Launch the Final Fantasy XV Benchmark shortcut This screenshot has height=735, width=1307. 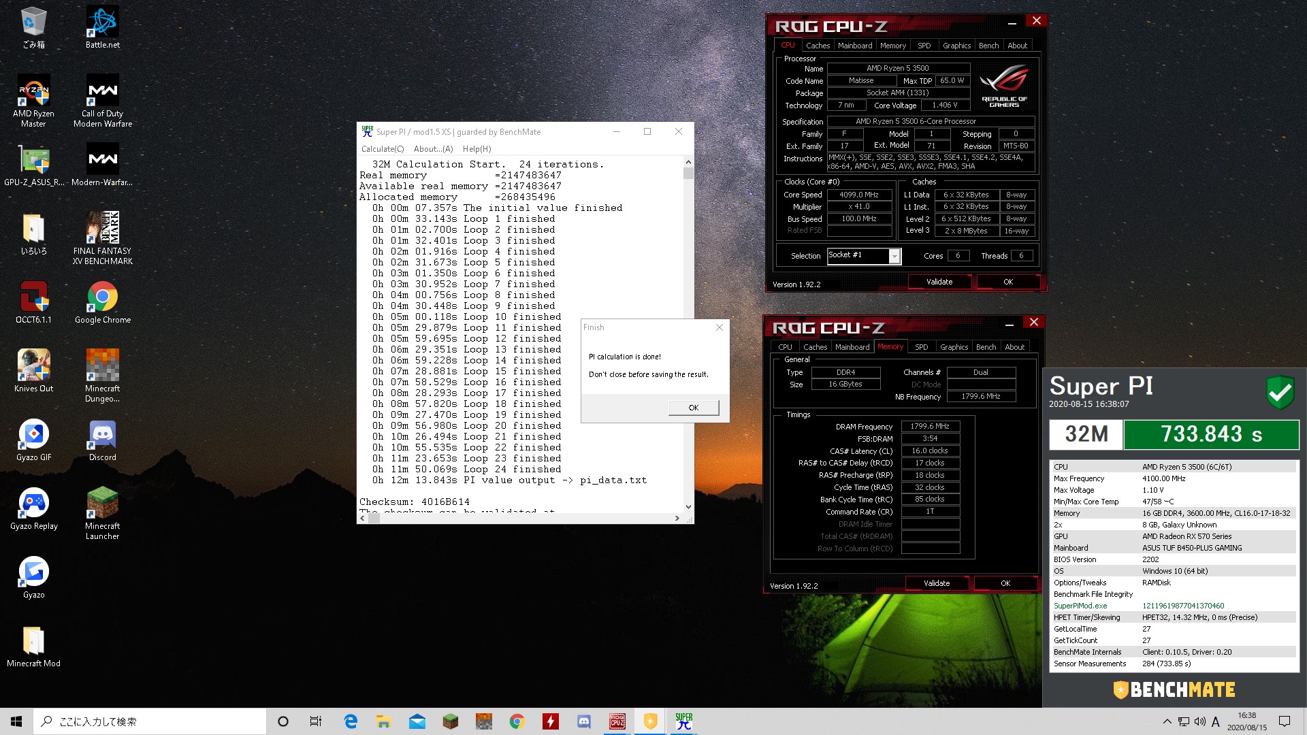(x=103, y=238)
